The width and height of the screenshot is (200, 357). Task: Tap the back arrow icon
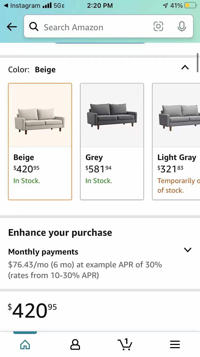pos(12,27)
